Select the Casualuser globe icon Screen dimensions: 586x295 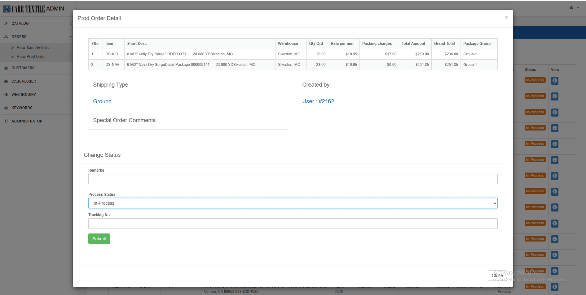[x=6, y=81]
